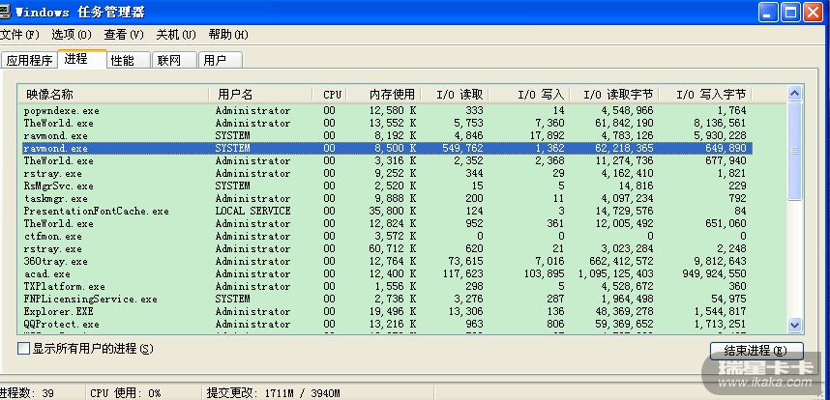Select the 360tray.exe process

[x=388, y=262]
